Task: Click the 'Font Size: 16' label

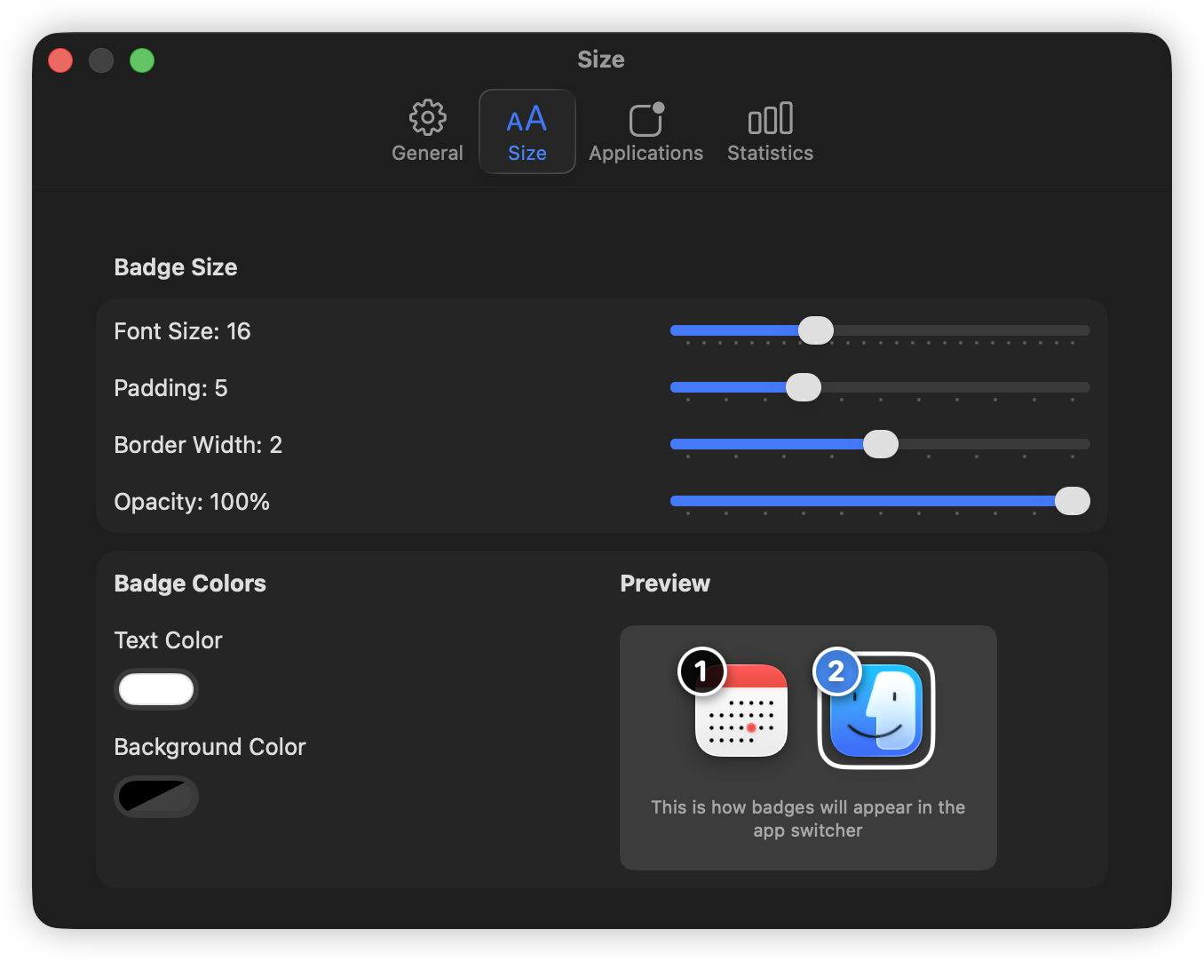Action: [182, 331]
